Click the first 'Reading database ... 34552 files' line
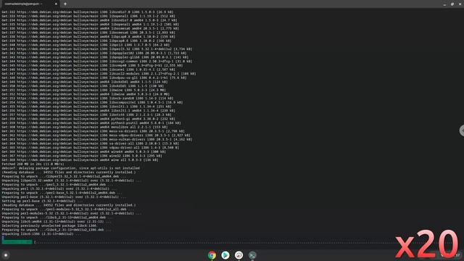The width and height of the screenshot is (464, 261). click(69, 173)
